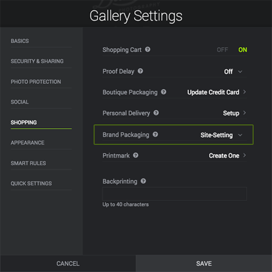272x272 pixels.
Task: Open the Brand Packaging Site-Setting dropdown
Action: click(x=221, y=135)
